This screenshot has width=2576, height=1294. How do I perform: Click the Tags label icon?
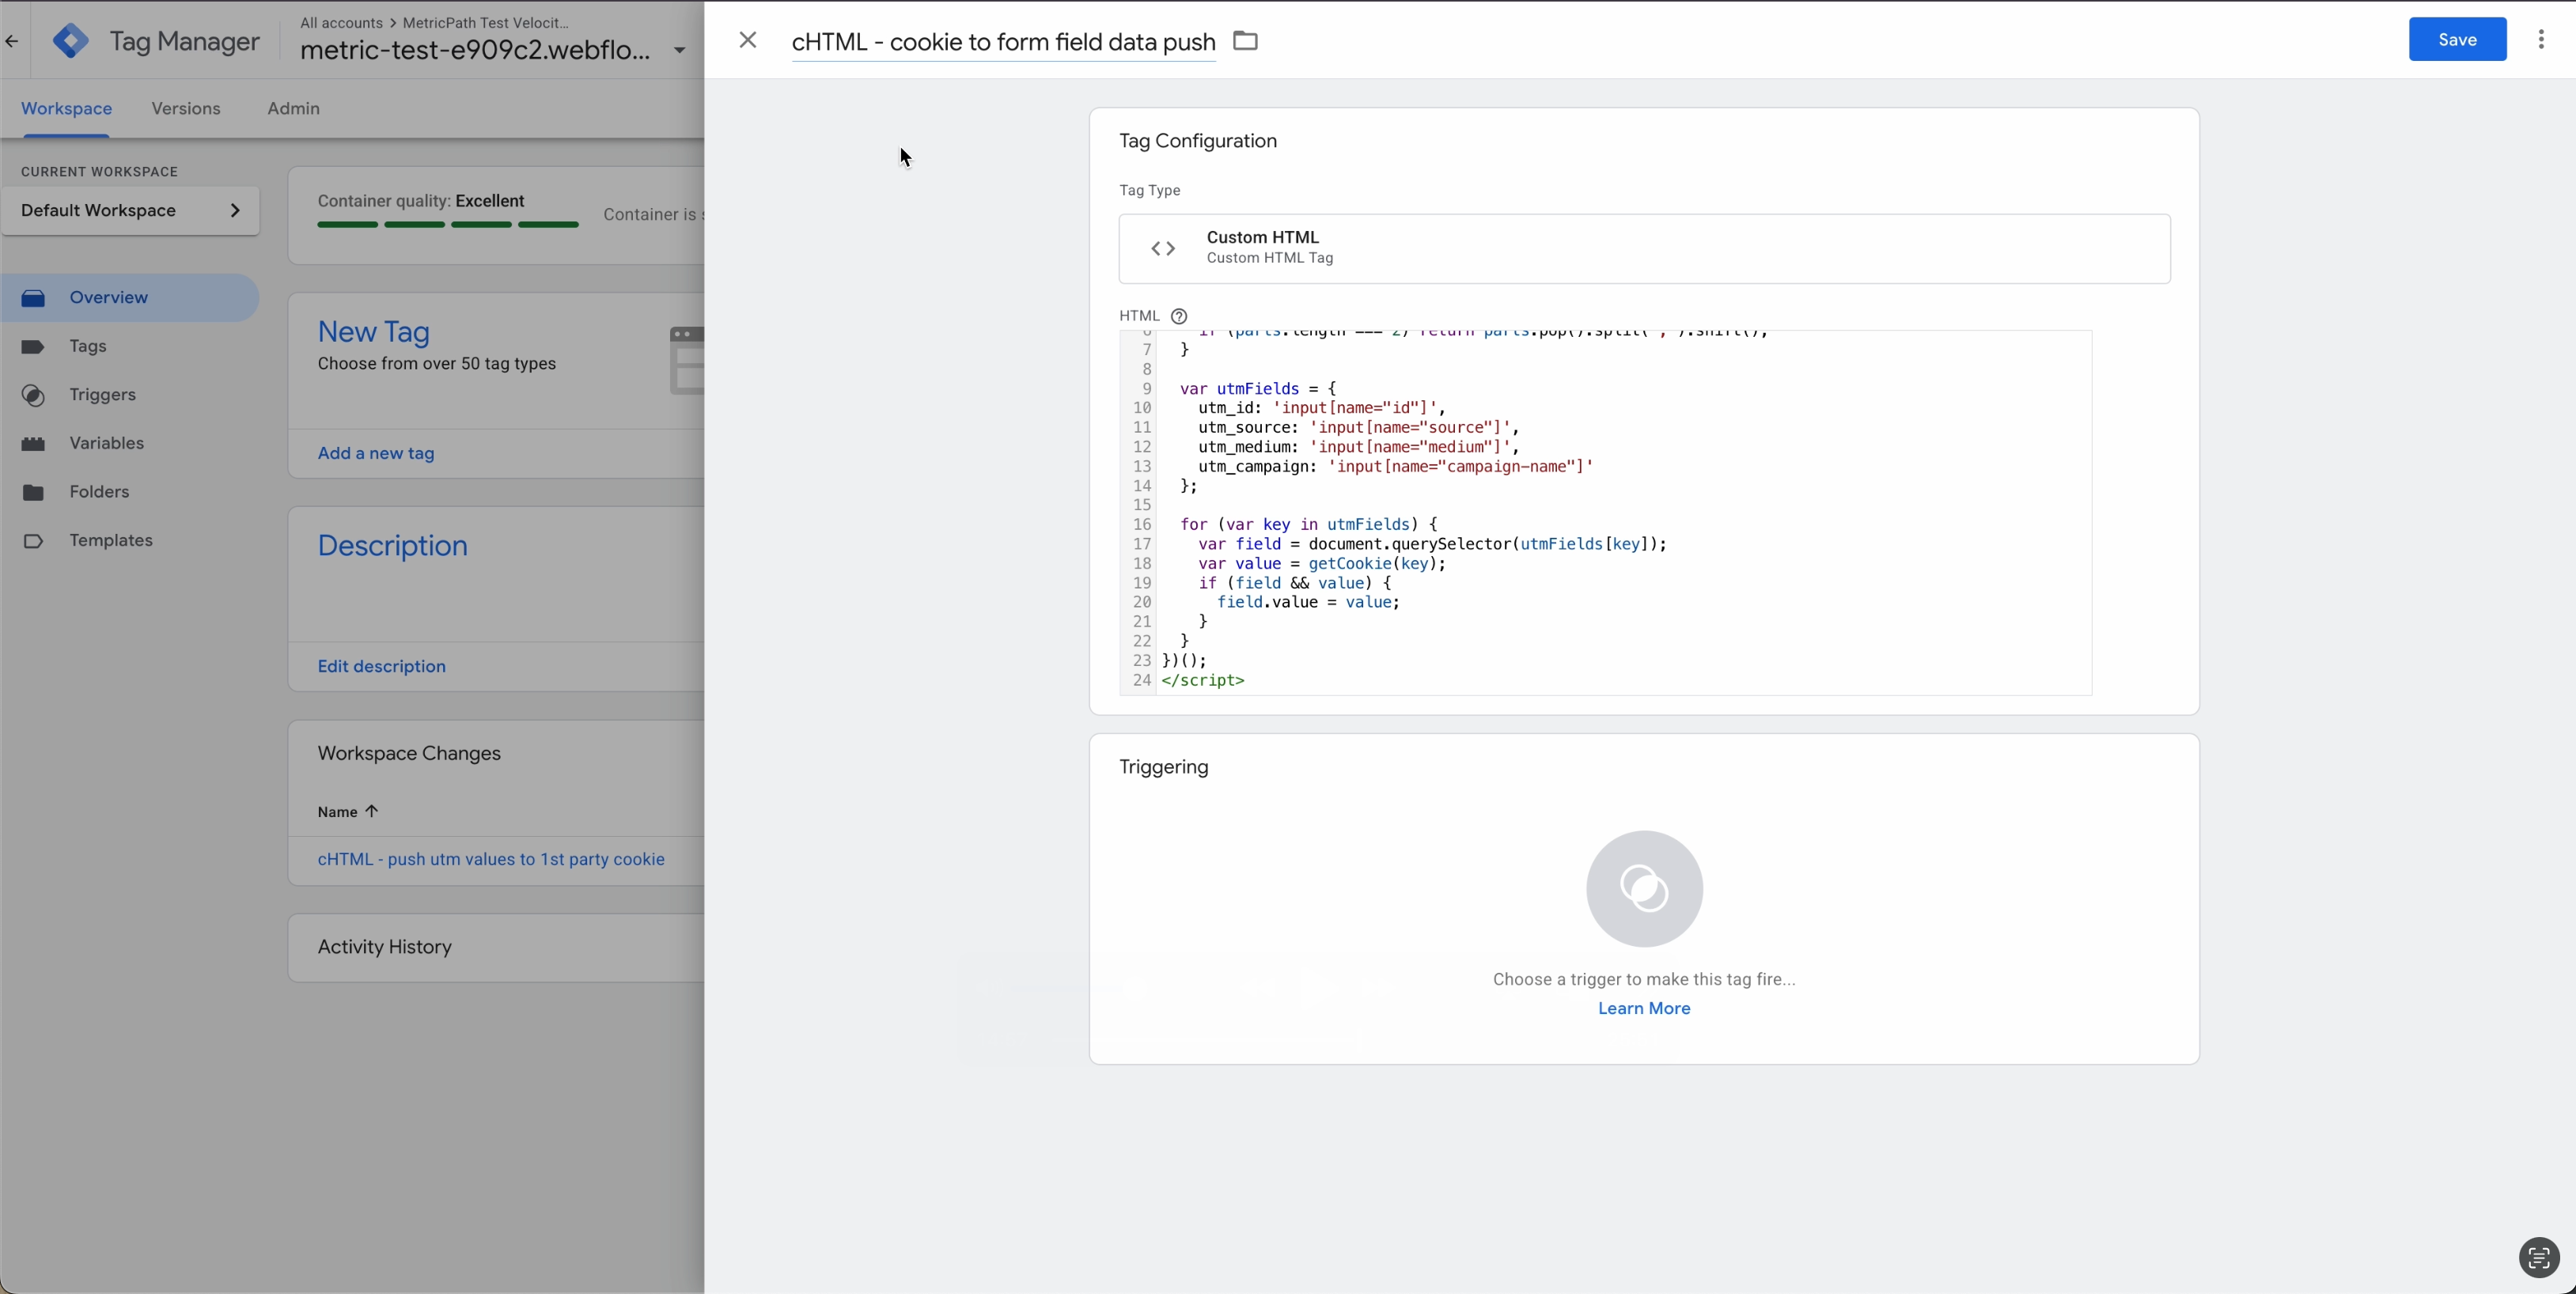click(33, 346)
